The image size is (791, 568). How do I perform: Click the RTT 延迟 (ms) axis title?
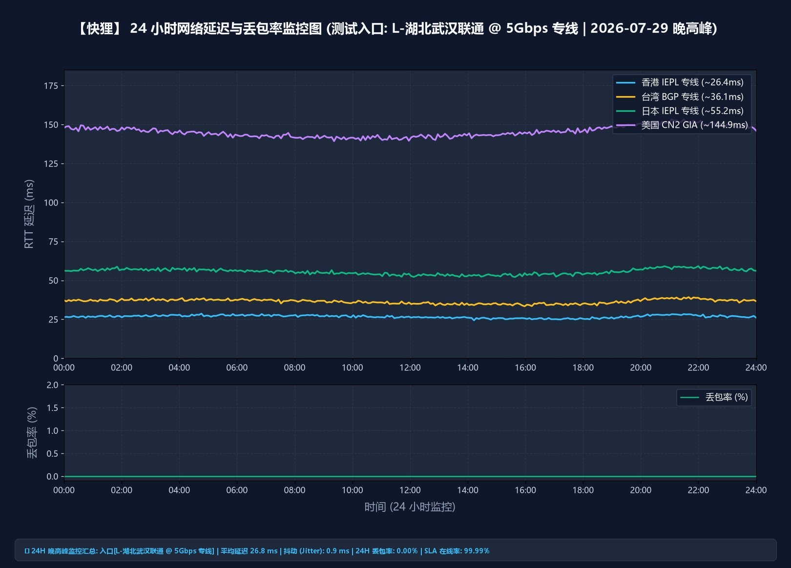[x=29, y=214]
